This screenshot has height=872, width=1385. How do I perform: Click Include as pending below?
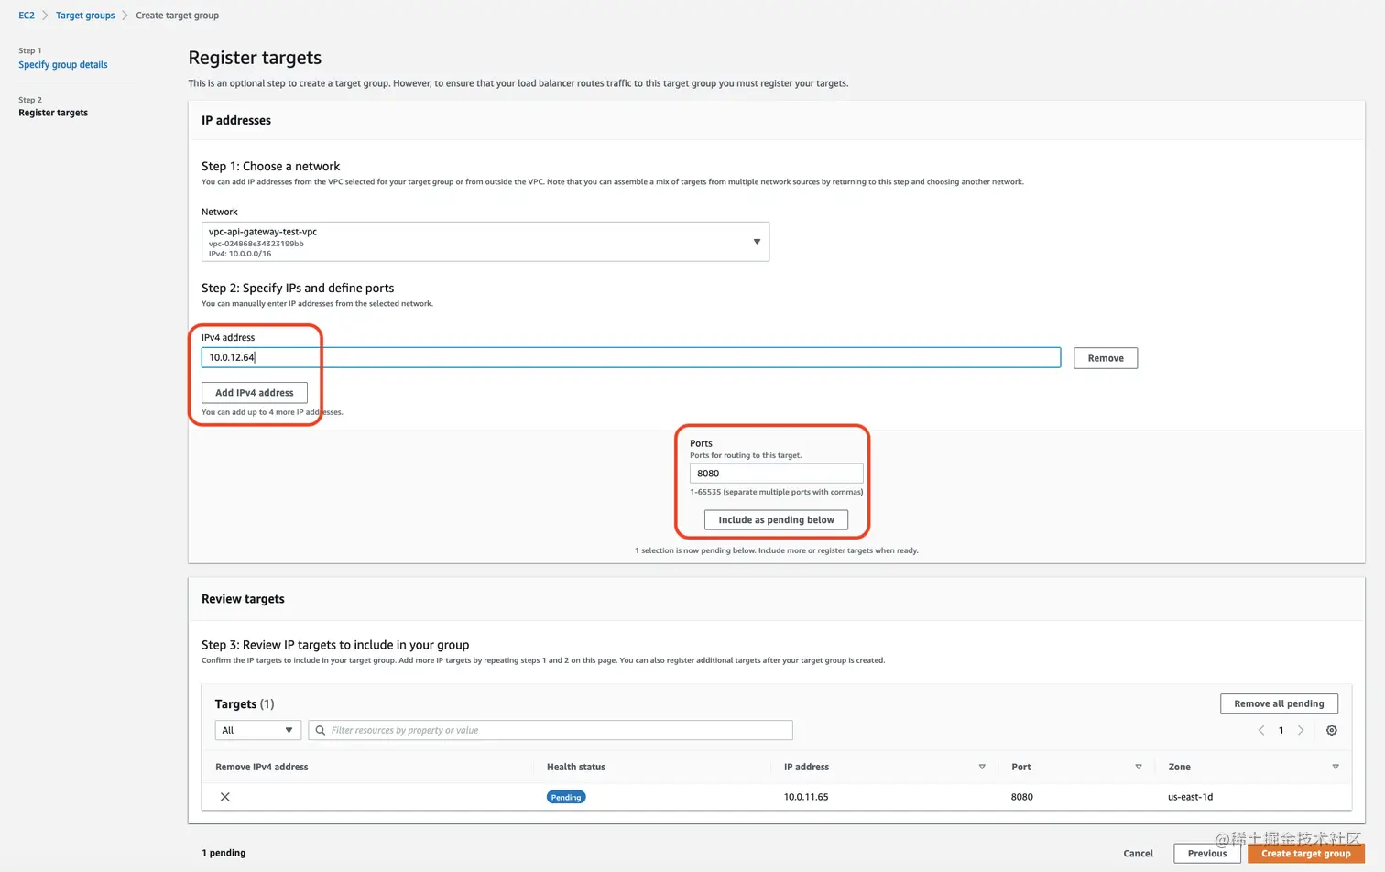[776, 520]
